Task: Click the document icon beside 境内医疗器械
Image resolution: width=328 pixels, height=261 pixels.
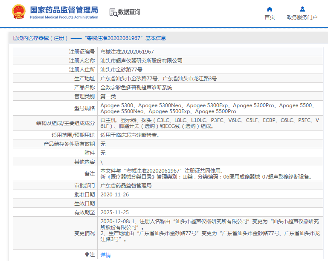Action: click(15, 38)
